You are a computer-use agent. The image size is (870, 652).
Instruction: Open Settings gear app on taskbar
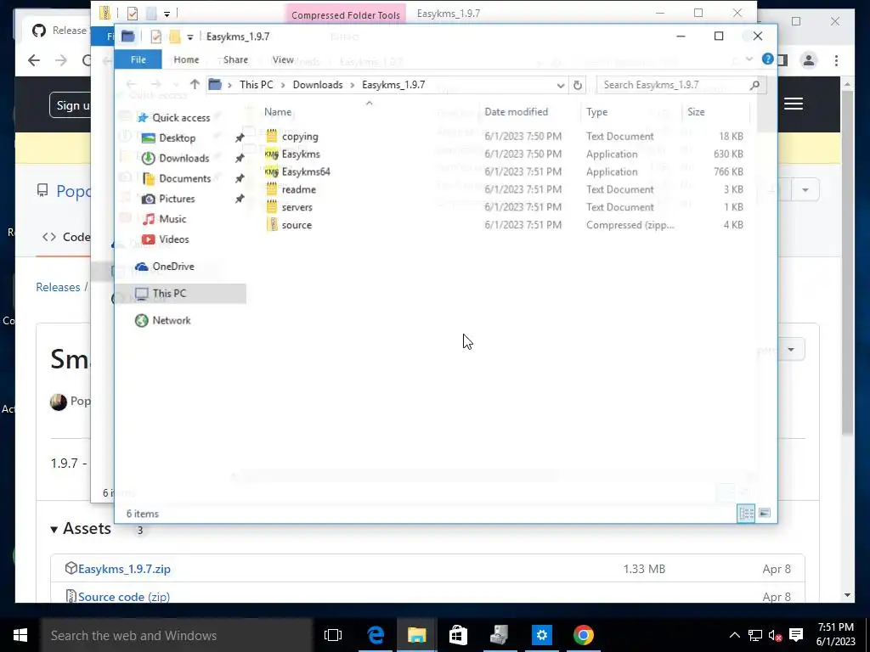541,635
